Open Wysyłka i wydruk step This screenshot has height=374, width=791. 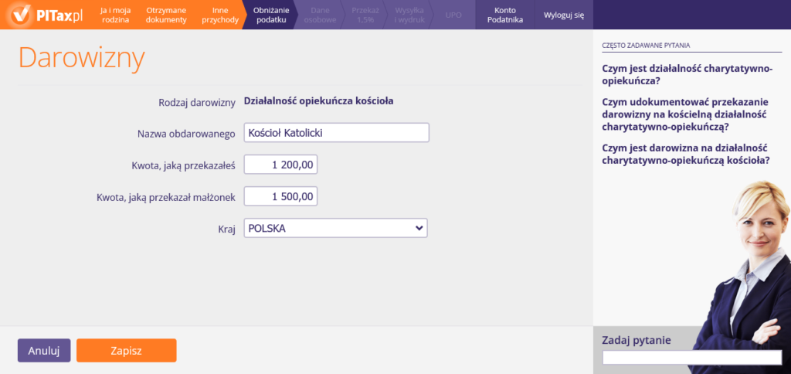[x=409, y=15]
